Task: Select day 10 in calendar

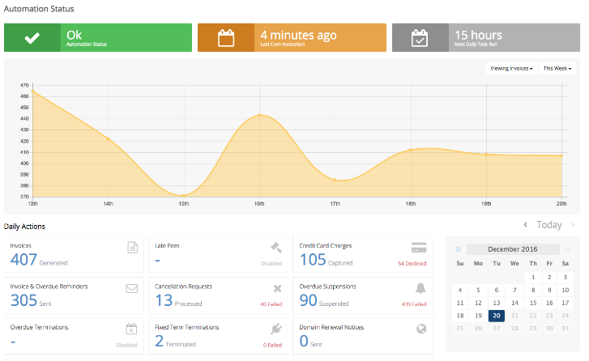Action: 566,290
